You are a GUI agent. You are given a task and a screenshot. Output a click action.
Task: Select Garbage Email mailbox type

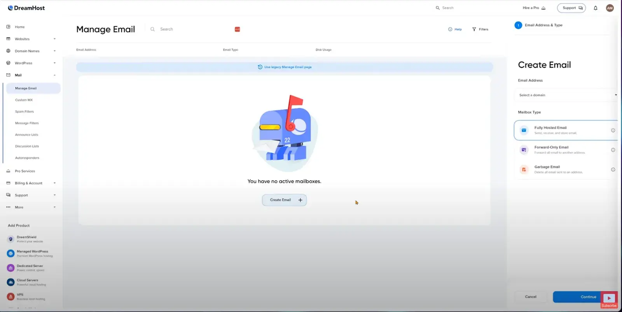coord(566,170)
